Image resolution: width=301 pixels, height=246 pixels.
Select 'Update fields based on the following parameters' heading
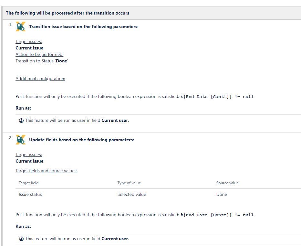(x=82, y=140)
